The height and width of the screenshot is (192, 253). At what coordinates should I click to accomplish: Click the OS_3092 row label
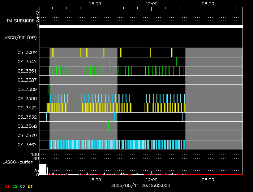27,52
